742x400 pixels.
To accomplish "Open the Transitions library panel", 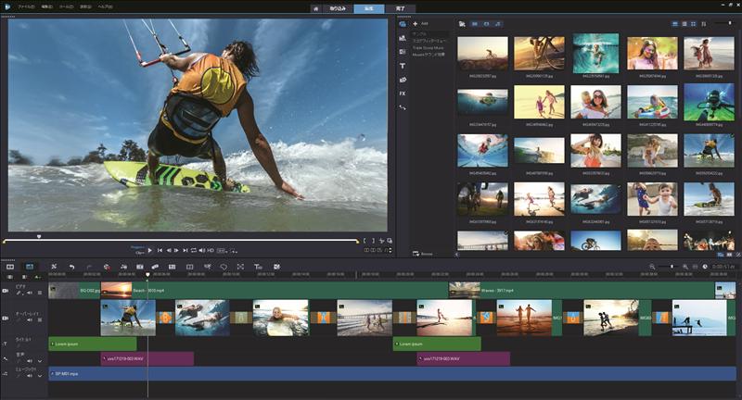I will coord(403,52).
